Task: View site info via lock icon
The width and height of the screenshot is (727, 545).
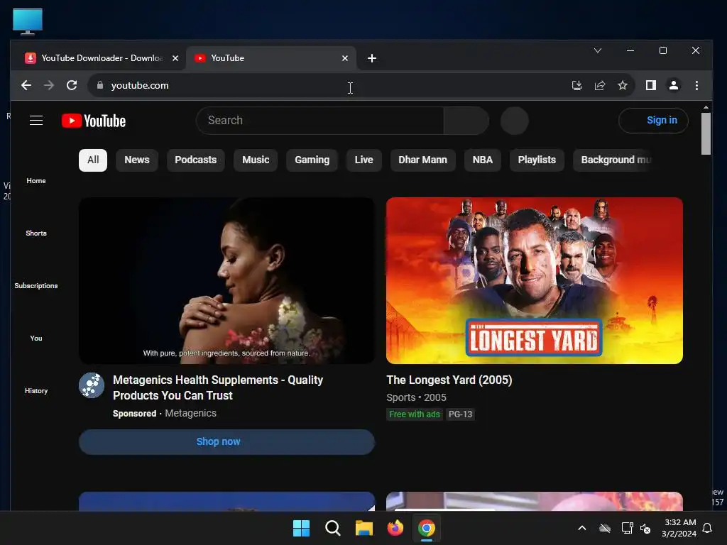Action: (x=99, y=85)
